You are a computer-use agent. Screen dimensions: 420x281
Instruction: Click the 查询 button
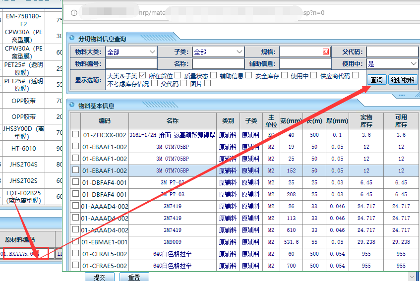pyautogui.click(x=376, y=80)
